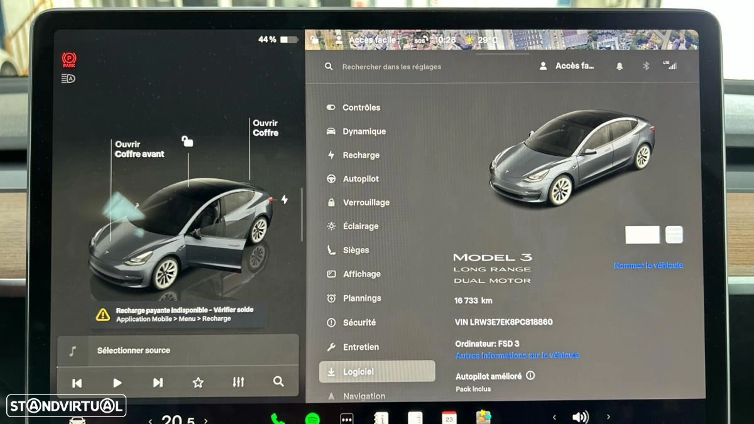754x424 pixels.
Task: Tap the 20.5 temperature setting
Action: pos(178,420)
